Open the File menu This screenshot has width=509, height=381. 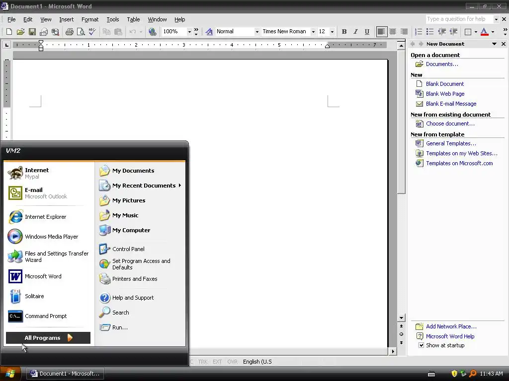click(11, 19)
